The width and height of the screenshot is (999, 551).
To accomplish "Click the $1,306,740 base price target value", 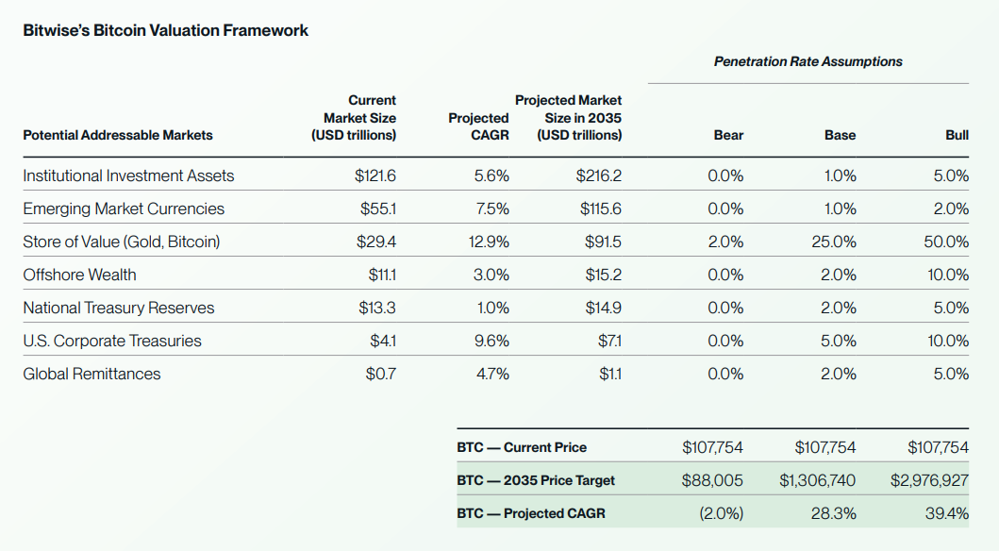I will click(817, 480).
